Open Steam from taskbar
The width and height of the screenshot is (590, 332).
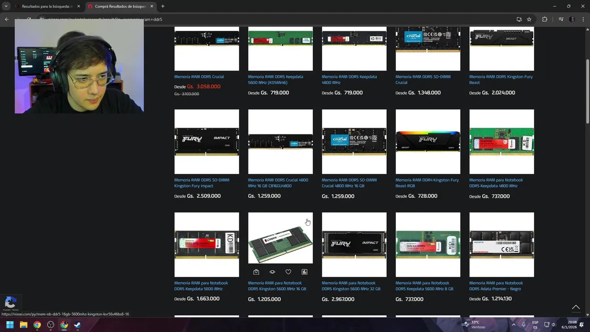(x=77, y=325)
